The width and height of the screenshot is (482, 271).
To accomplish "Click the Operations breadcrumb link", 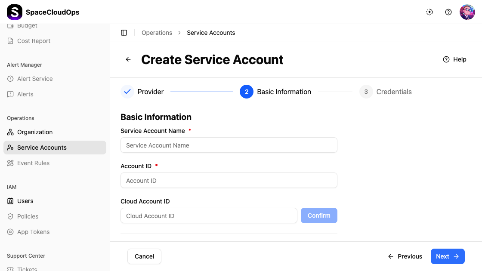I will pyautogui.click(x=157, y=33).
